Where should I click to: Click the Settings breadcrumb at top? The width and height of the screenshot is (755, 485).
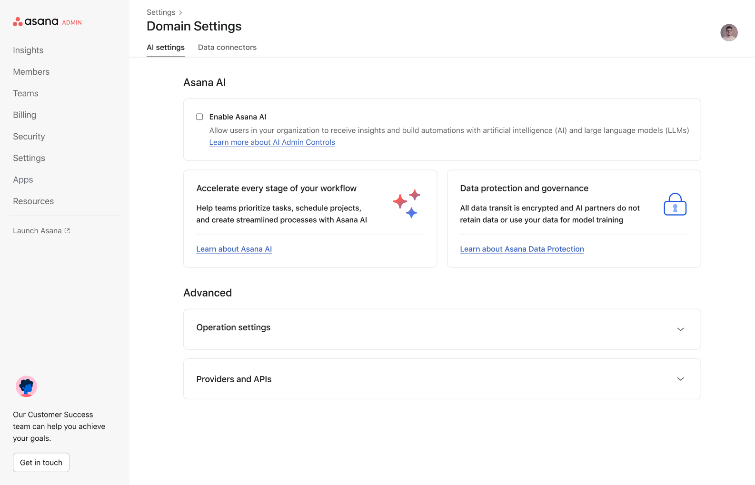click(161, 12)
